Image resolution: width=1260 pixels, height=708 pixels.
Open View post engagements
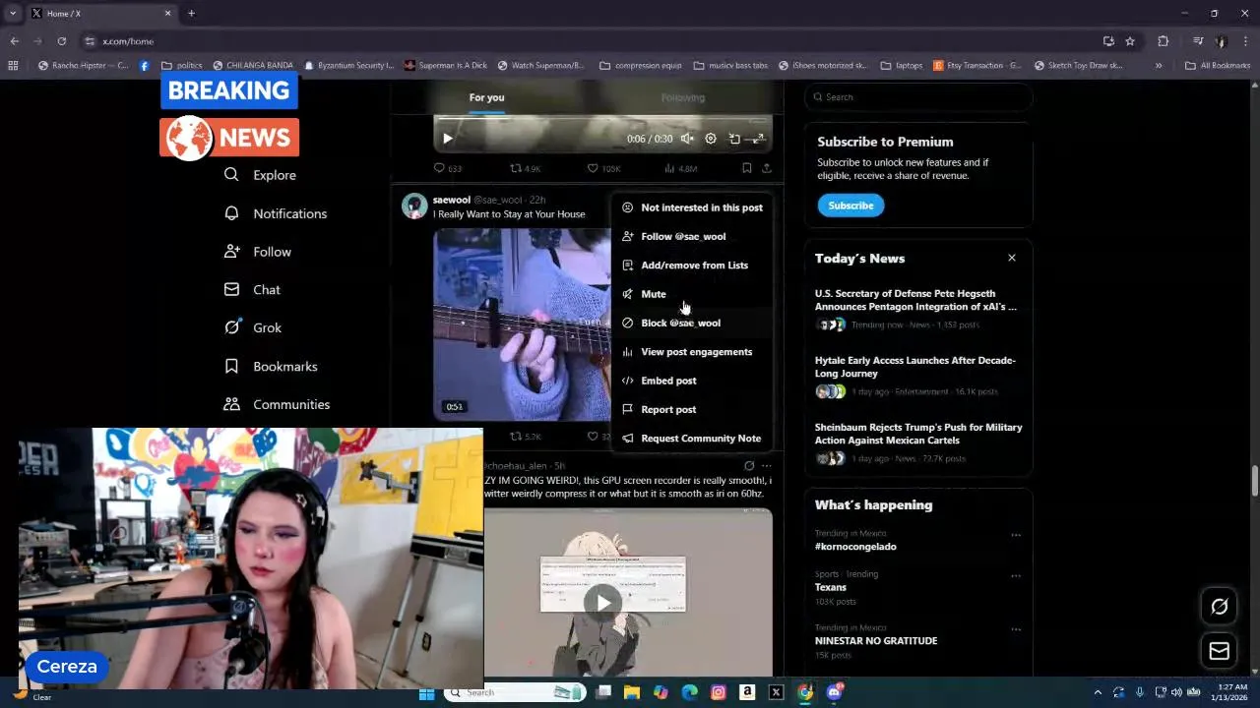coord(691,352)
